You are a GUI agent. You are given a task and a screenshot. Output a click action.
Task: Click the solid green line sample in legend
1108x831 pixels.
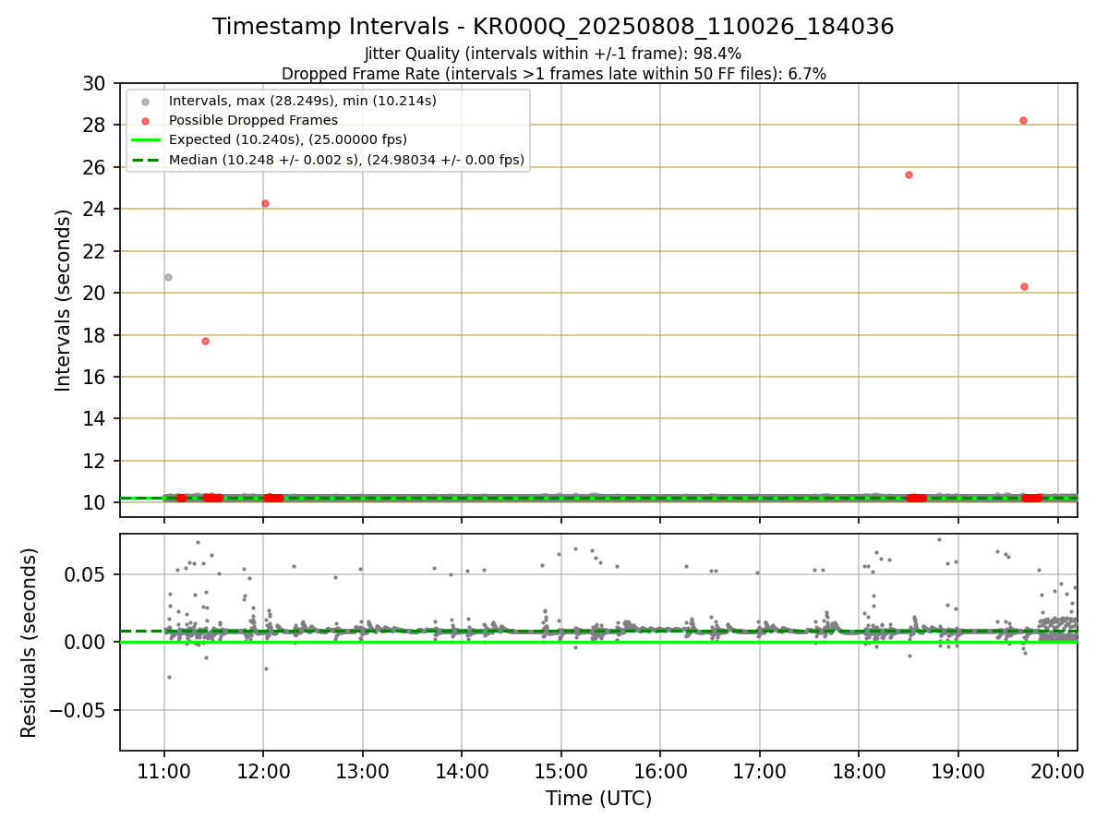pyautogui.click(x=145, y=140)
